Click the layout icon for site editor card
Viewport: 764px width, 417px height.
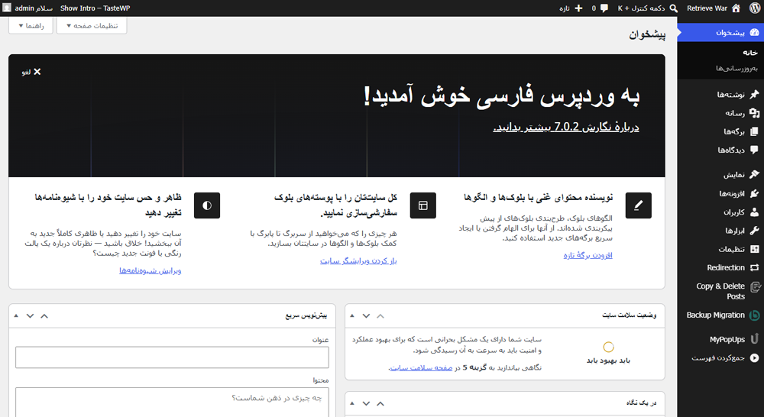point(423,205)
